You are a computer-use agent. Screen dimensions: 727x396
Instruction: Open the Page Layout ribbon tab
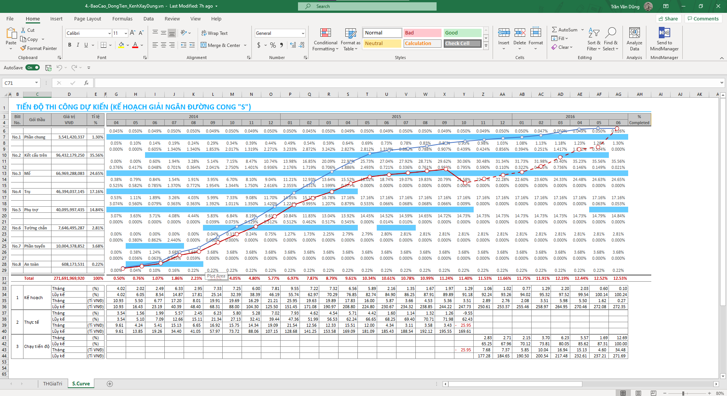(87, 19)
